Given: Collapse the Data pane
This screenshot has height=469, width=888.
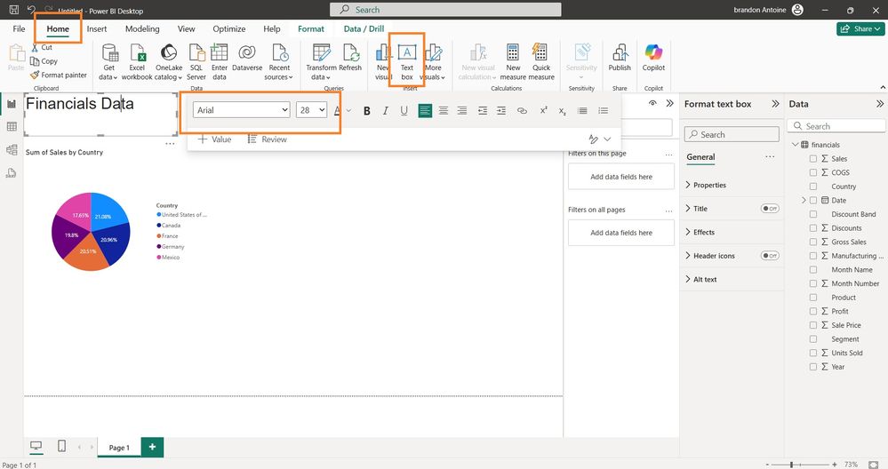Looking at the screenshot, I should pyautogui.click(x=879, y=104).
